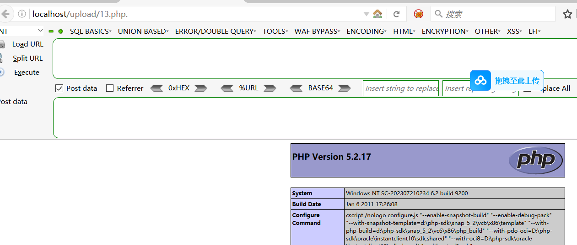Click the PHP Version 5.2.17 heading
The width and height of the screenshot is (577, 245).
(332, 157)
